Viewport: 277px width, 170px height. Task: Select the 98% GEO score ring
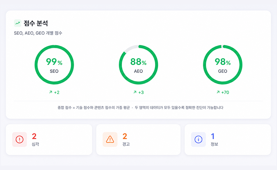tap(222, 65)
